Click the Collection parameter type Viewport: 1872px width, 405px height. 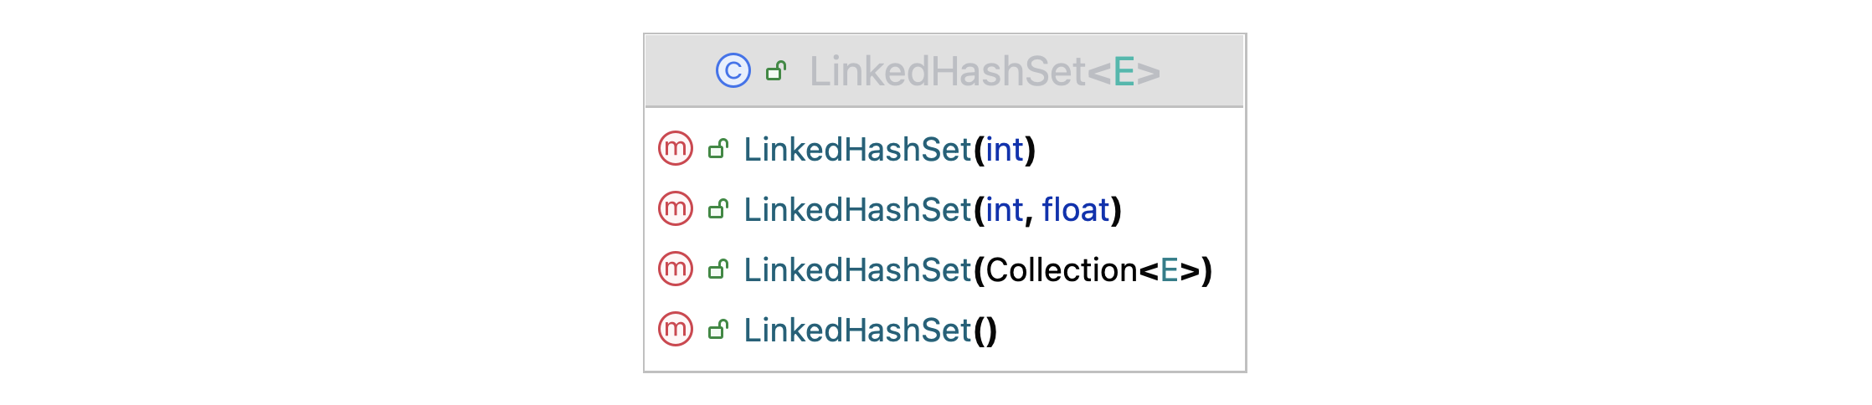click(1062, 270)
